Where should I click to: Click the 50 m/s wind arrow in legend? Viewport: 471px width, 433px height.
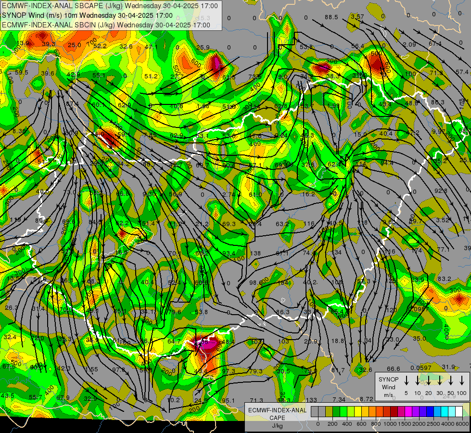(x=451, y=381)
